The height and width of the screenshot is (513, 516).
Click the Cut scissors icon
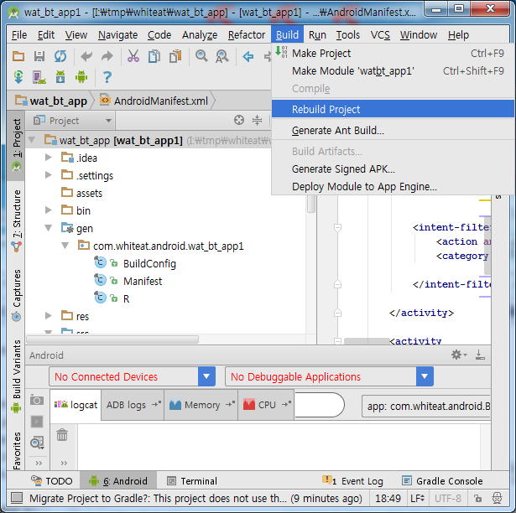pyautogui.click(x=133, y=56)
